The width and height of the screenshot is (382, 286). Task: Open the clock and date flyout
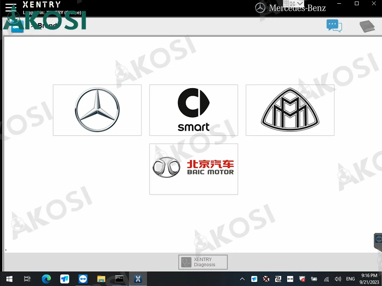[369, 279]
